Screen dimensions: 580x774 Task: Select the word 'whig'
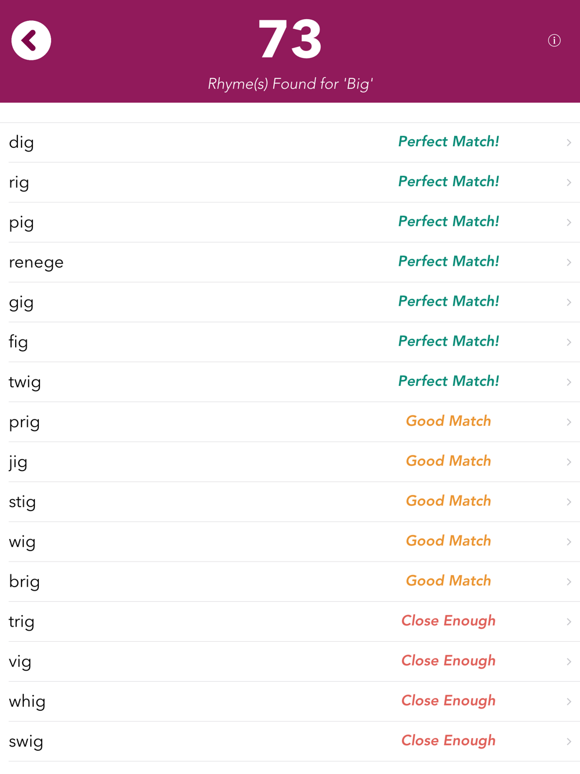[27, 701]
